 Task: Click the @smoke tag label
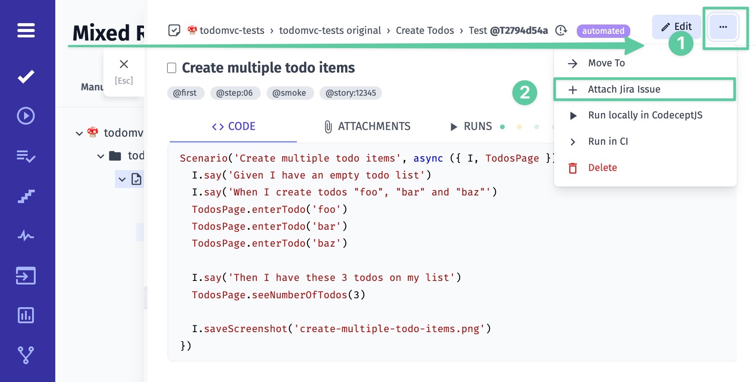pyautogui.click(x=290, y=93)
